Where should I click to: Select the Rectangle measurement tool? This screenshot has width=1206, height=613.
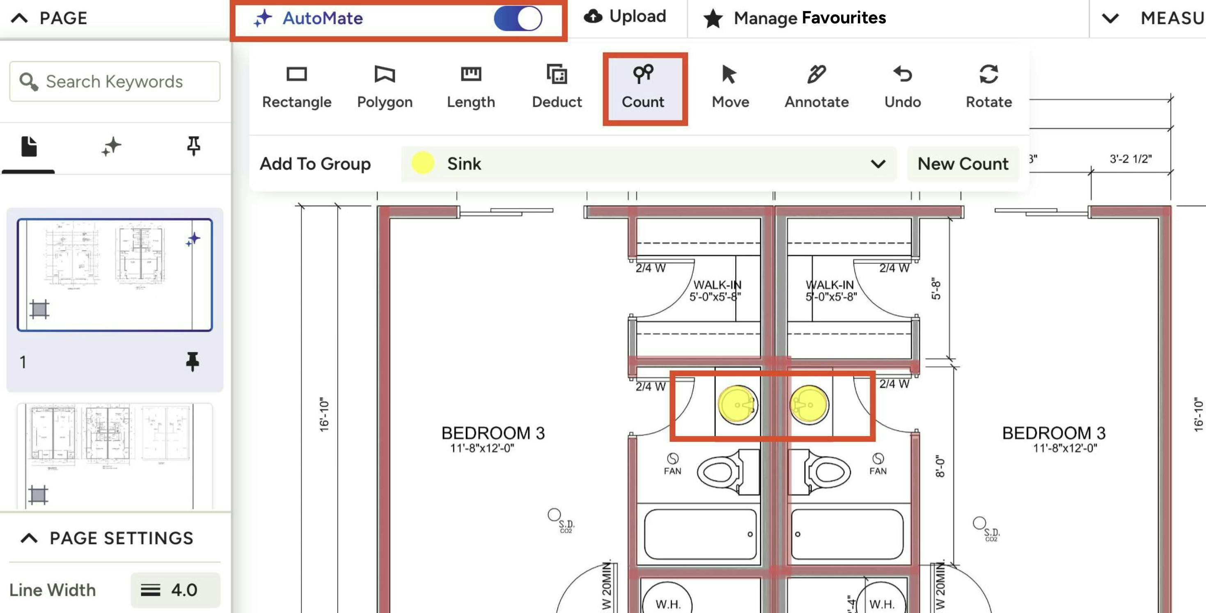[x=296, y=87]
